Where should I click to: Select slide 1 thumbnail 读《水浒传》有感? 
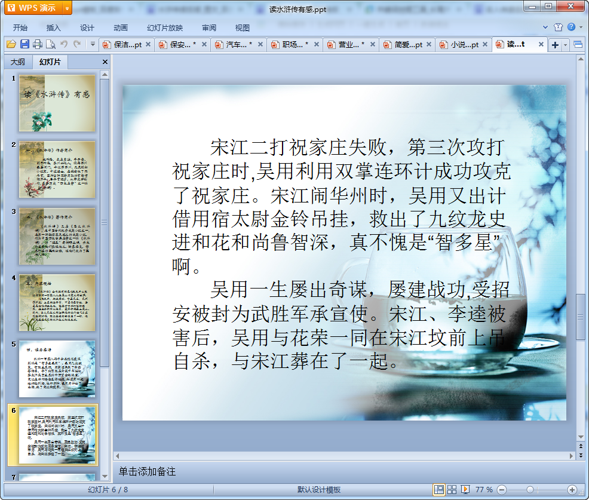pos(57,103)
